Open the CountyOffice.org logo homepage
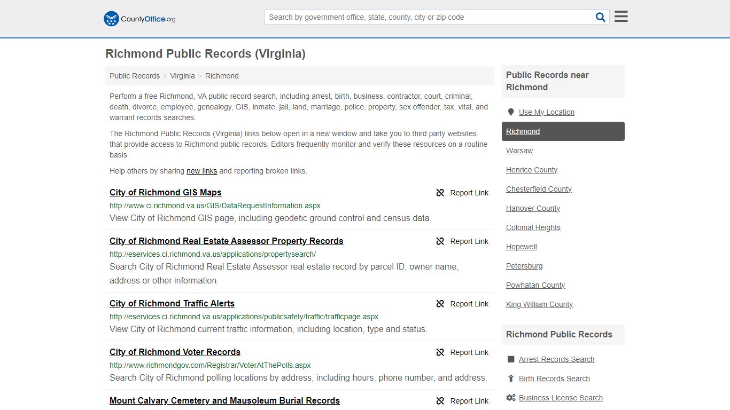730x410 pixels. click(x=139, y=19)
